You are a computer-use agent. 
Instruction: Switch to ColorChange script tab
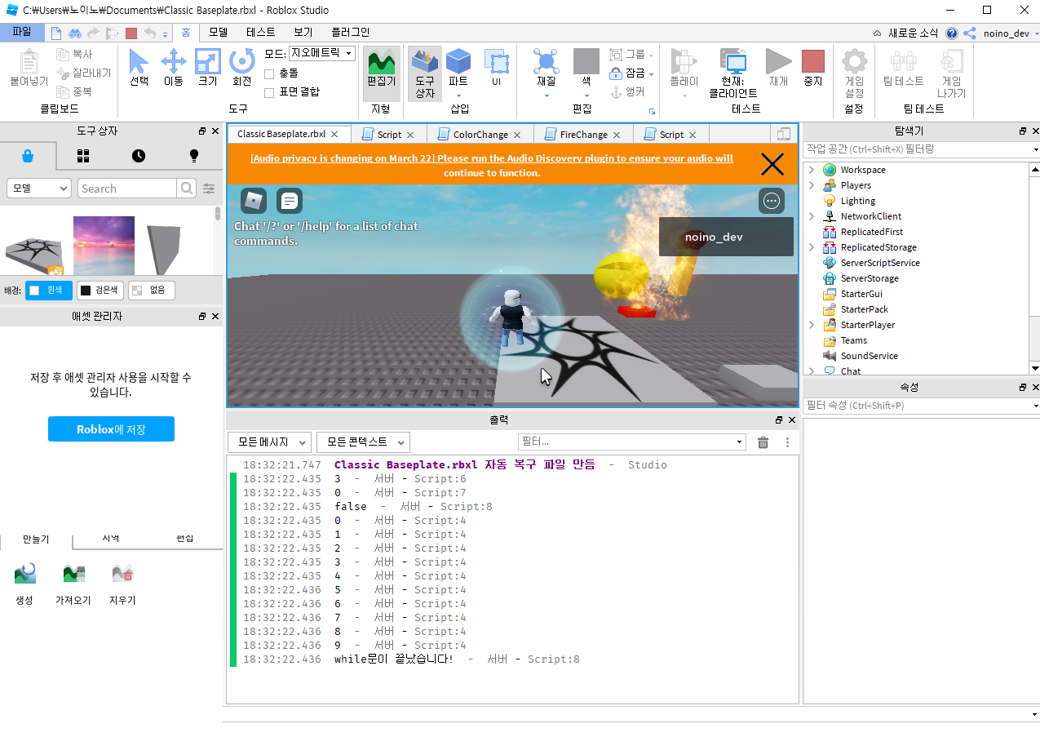480,135
